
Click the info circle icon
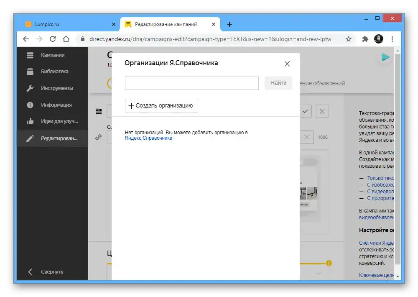click(30, 105)
